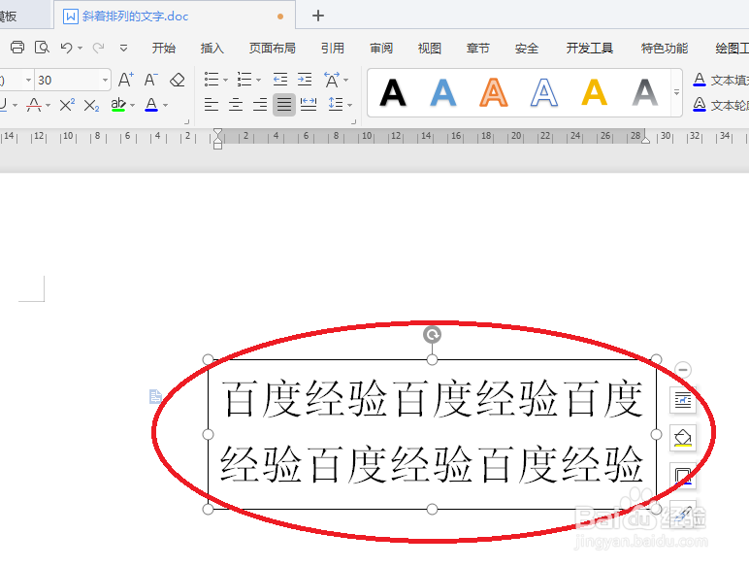749x567 pixels.
Task: Expand the undo history dropdown
Action: pyautogui.click(x=81, y=48)
